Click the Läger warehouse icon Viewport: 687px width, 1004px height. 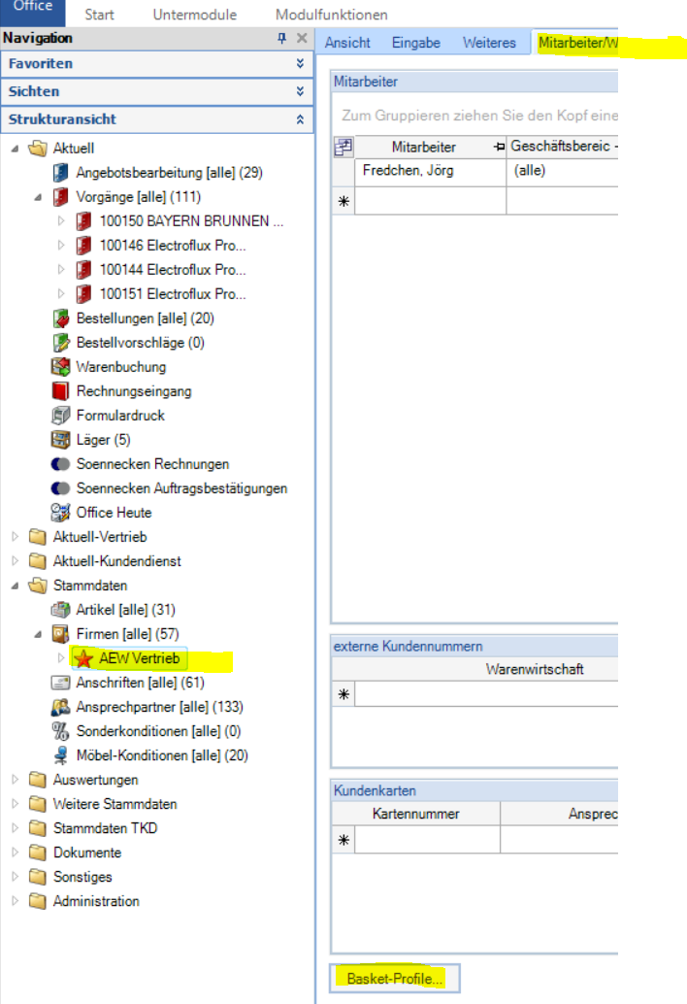pyautogui.click(x=61, y=440)
